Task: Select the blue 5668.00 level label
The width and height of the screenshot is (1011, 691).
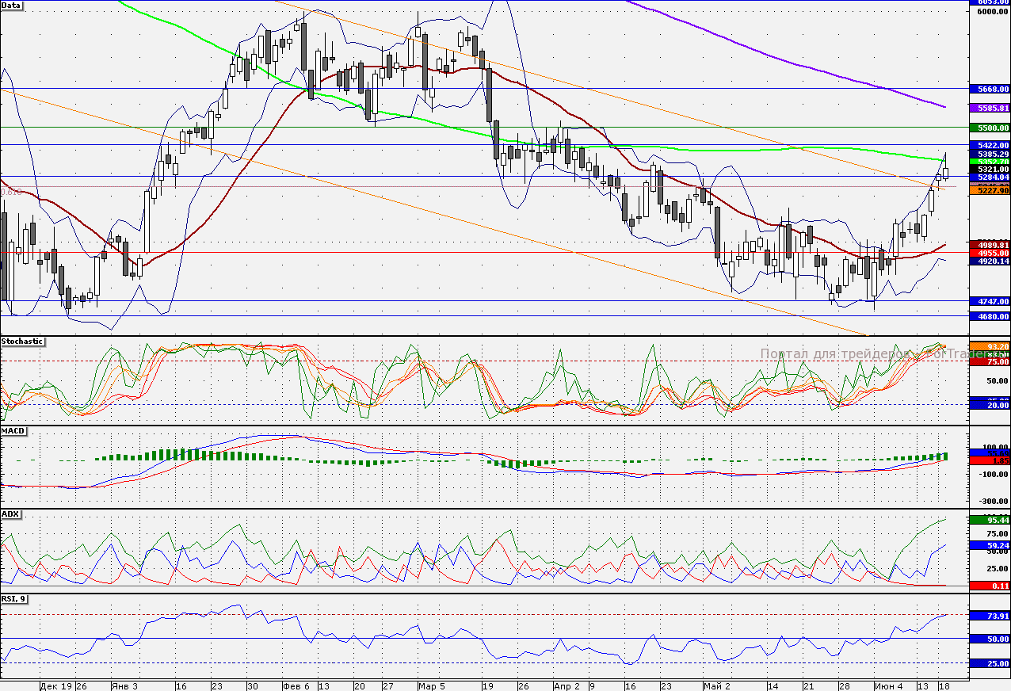Action: click(990, 90)
